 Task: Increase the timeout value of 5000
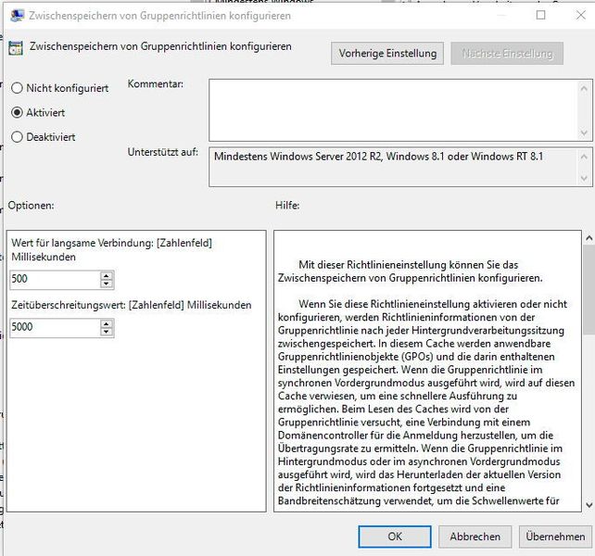pyautogui.click(x=107, y=323)
